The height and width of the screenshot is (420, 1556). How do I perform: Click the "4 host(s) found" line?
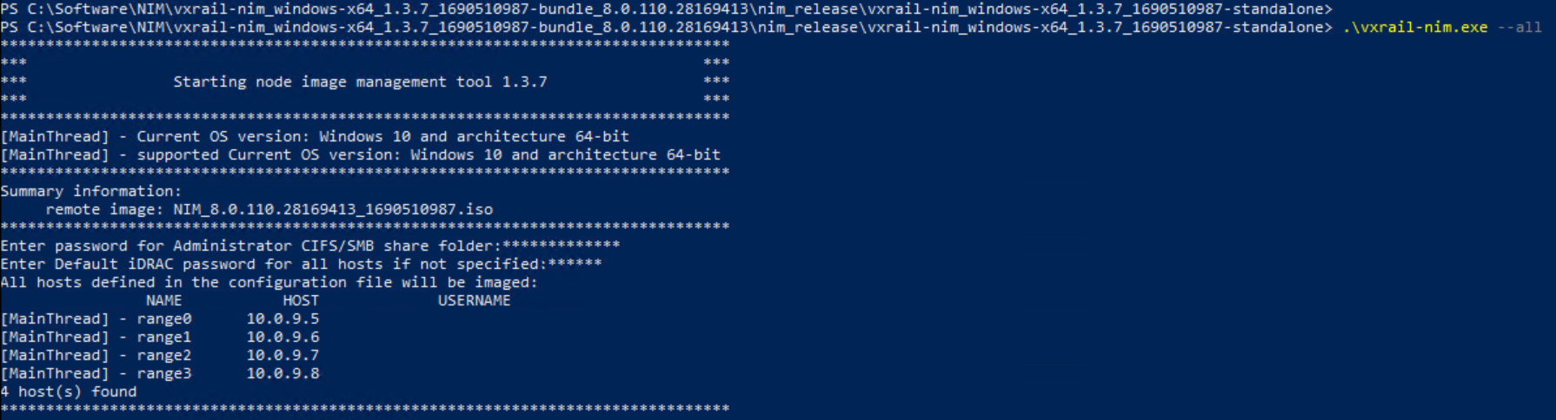(x=69, y=391)
